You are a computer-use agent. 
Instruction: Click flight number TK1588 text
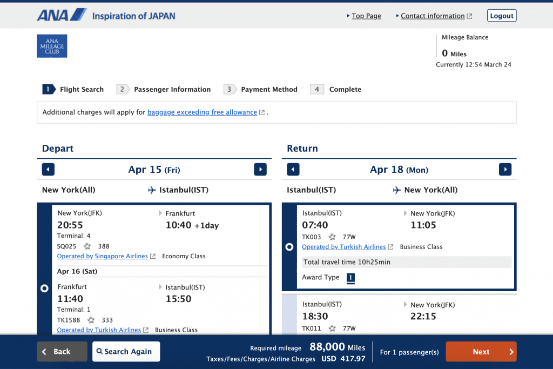tap(69, 320)
